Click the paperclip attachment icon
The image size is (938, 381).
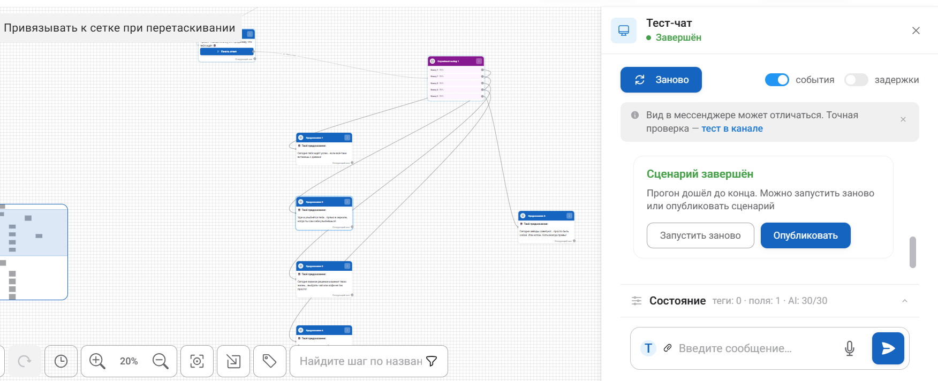[x=668, y=348]
